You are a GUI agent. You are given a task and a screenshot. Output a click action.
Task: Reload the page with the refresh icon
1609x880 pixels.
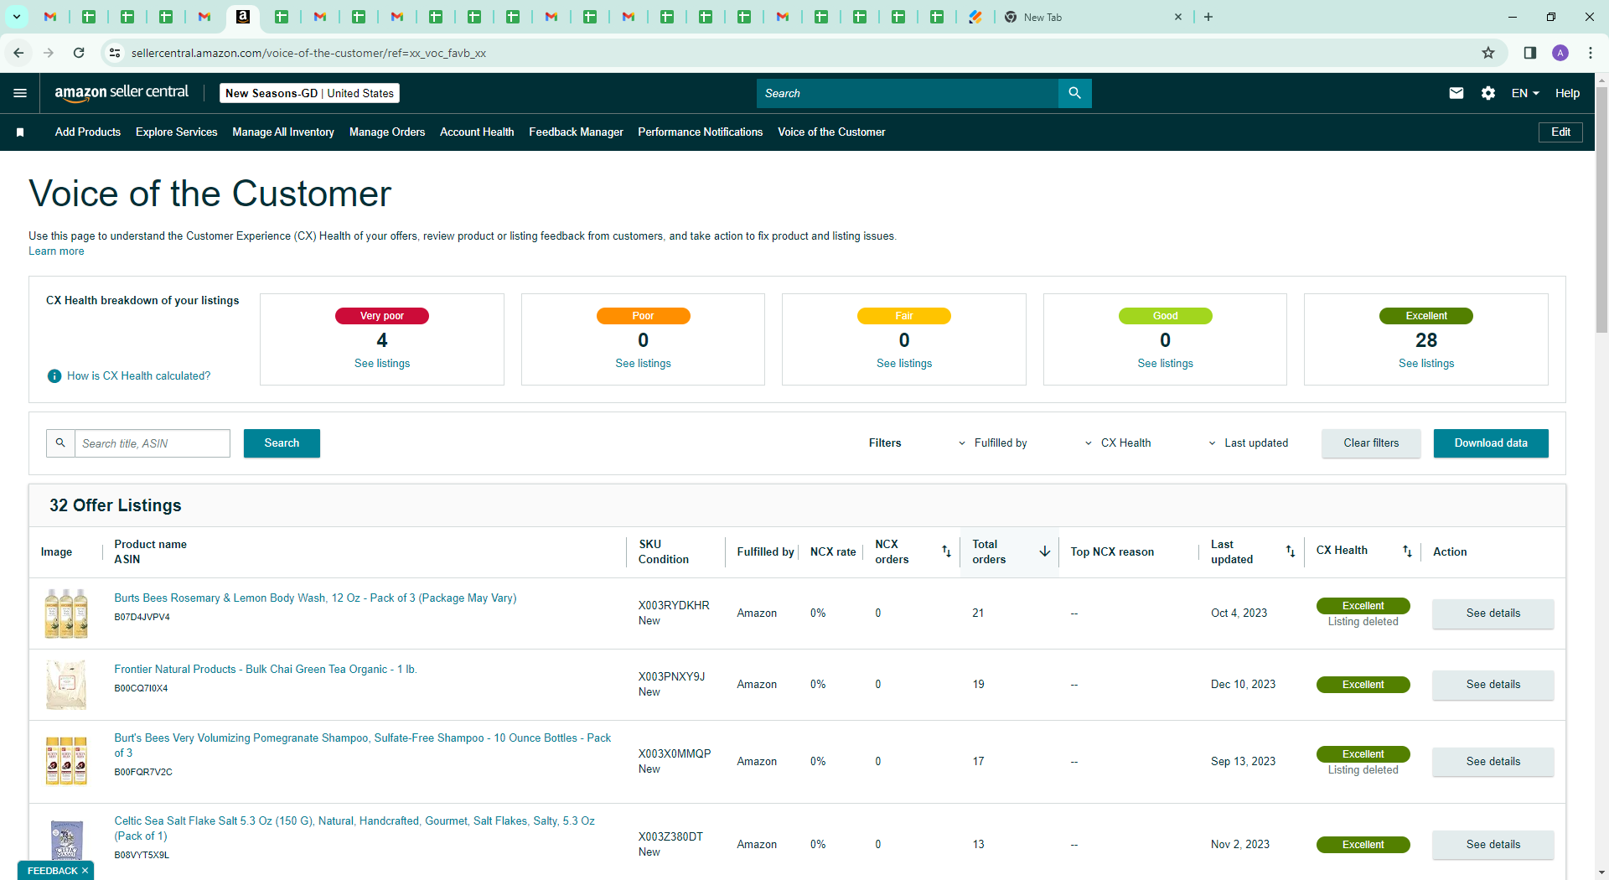pos(79,53)
